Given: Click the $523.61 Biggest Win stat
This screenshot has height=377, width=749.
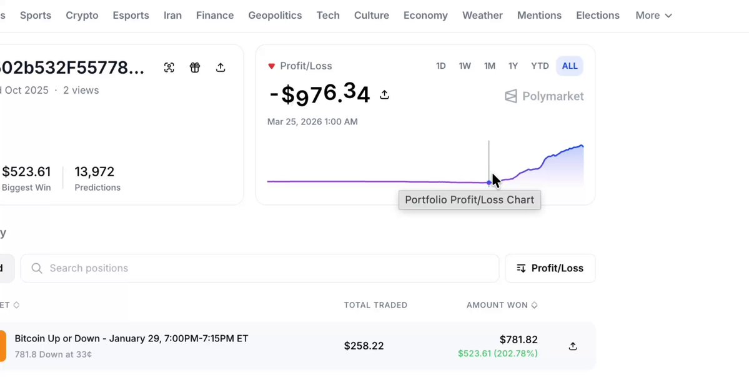Looking at the screenshot, I should [26, 178].
